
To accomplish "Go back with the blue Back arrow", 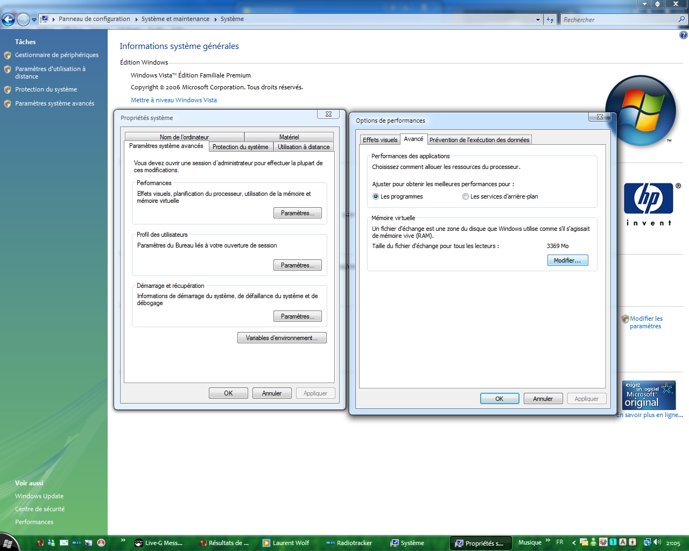I will click(x=8, y=19).
